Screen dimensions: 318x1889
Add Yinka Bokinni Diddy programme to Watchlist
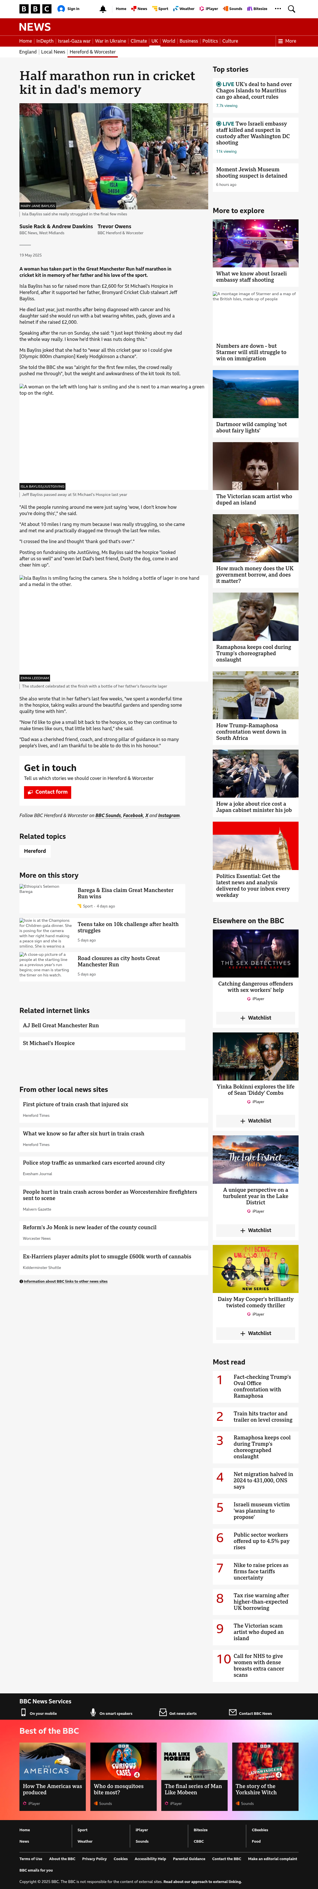point(255,1121)
